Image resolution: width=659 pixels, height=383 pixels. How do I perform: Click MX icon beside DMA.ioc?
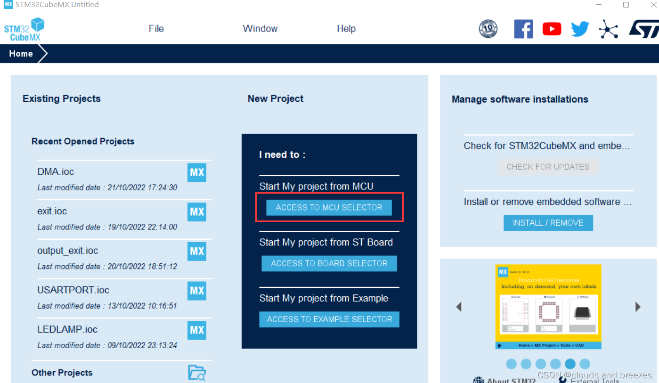pos(197,172)
